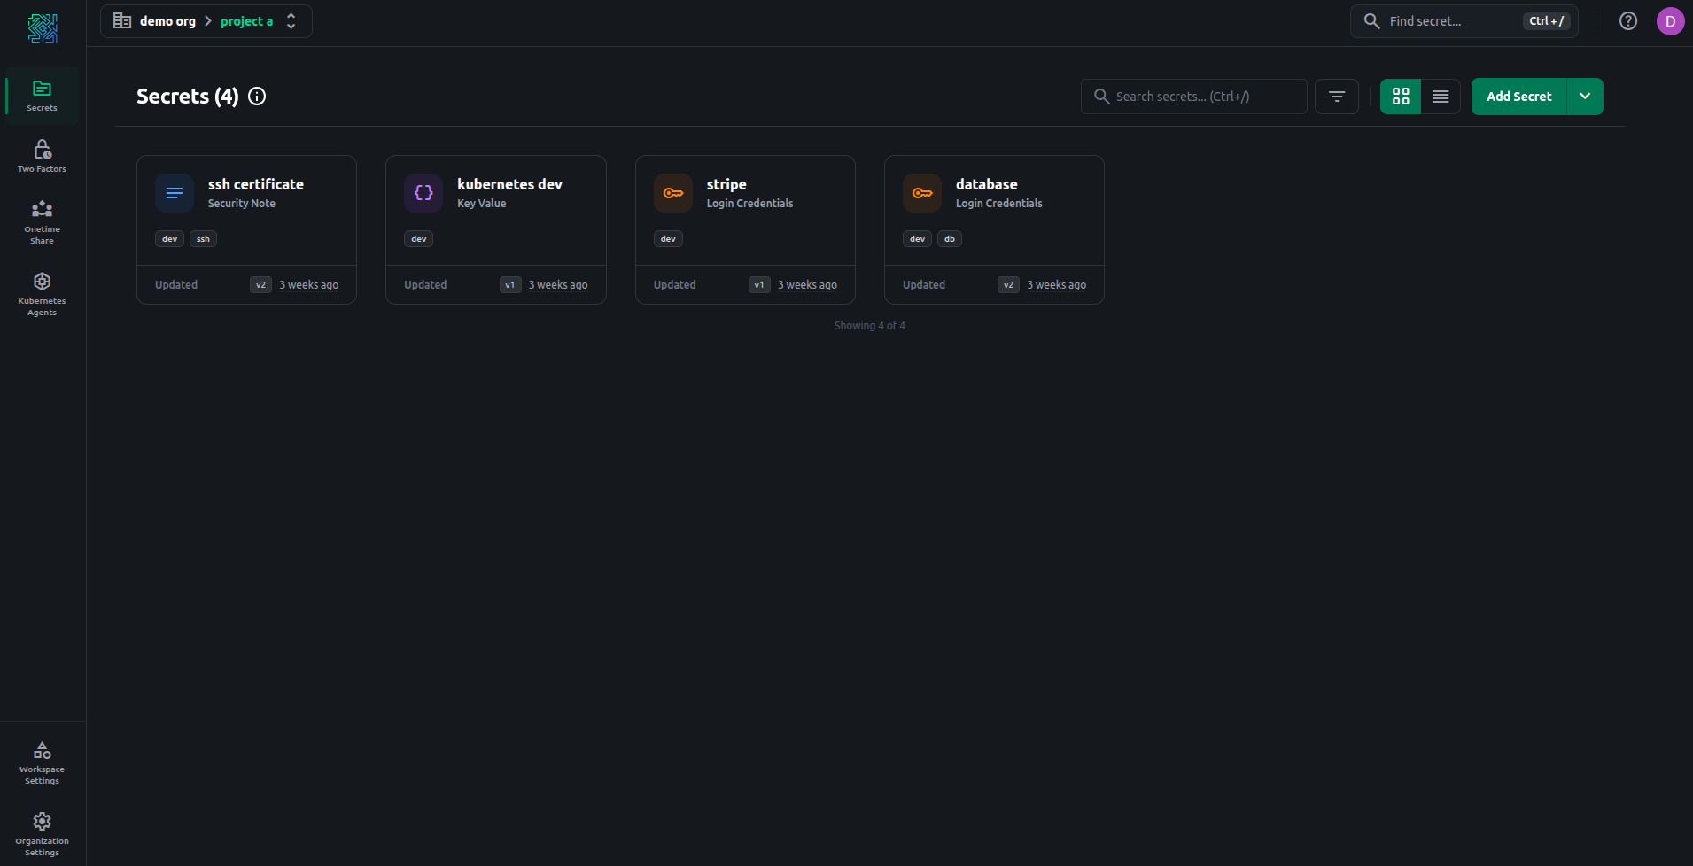Open the Two Factors sidebar section
Viewport: 1693px width, 866px height.
(x=42, y=156)
